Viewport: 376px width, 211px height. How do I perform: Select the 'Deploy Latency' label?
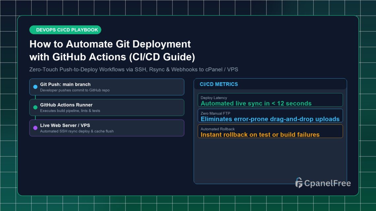pyautogui.click(x=214, y=98)
